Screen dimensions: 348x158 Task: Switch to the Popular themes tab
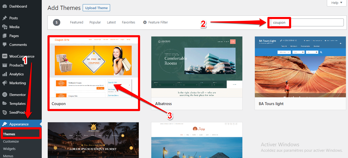(x=95, y=22)
